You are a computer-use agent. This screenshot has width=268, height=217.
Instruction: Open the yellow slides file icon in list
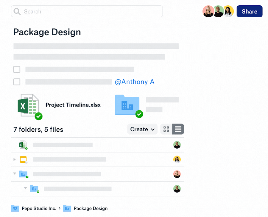coord(24,159)
